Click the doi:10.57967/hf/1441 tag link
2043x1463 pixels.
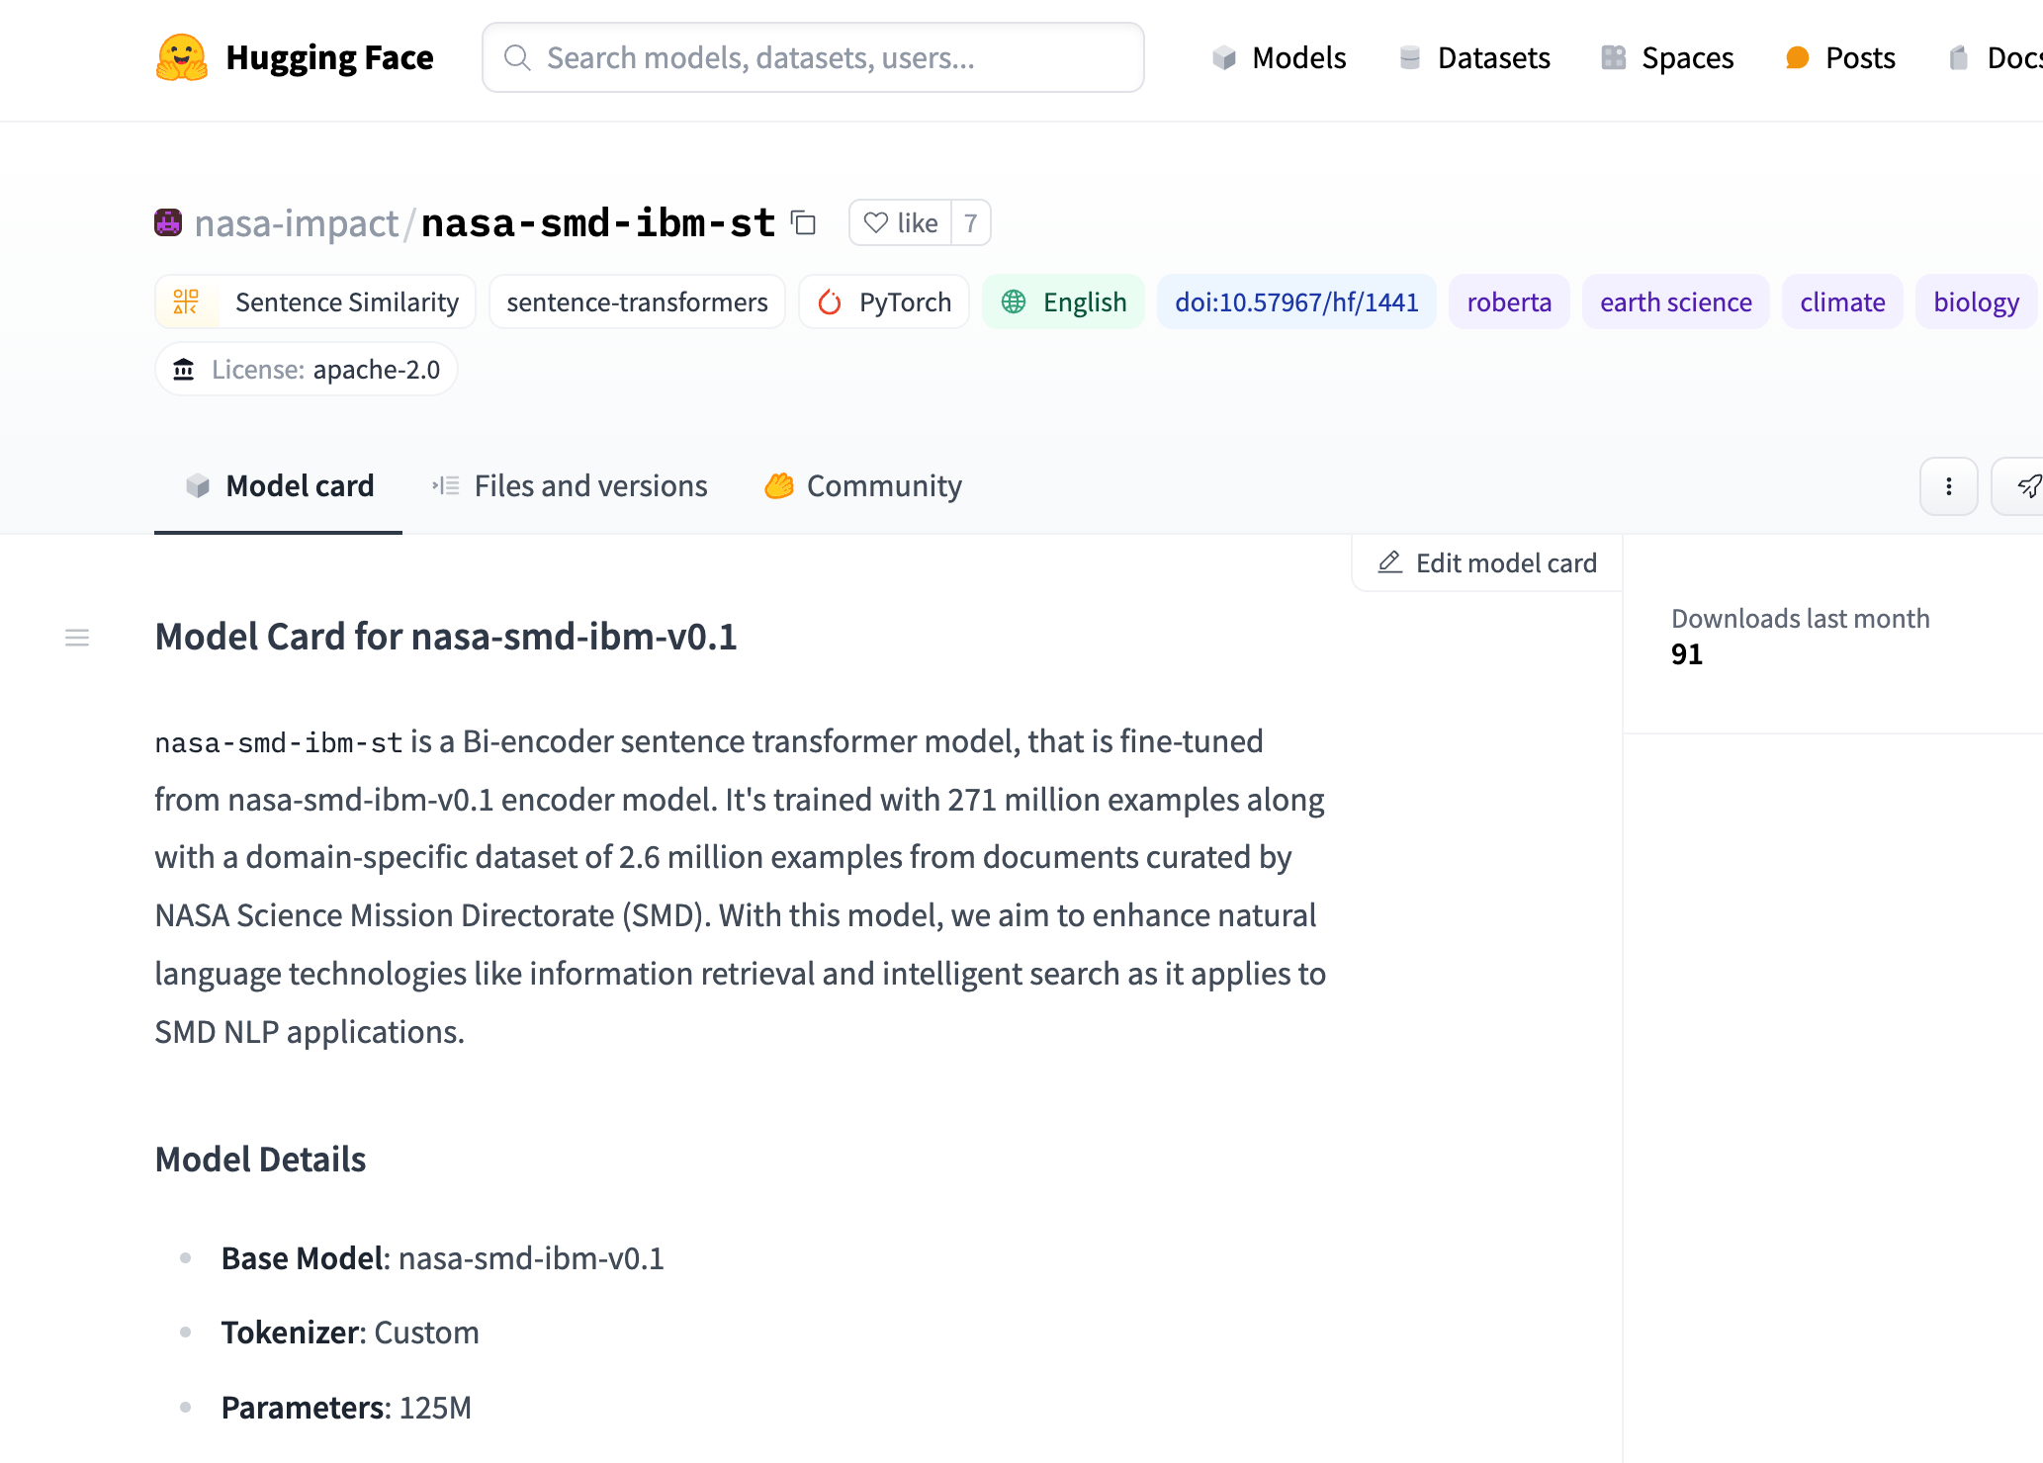tap(1297, 301)
